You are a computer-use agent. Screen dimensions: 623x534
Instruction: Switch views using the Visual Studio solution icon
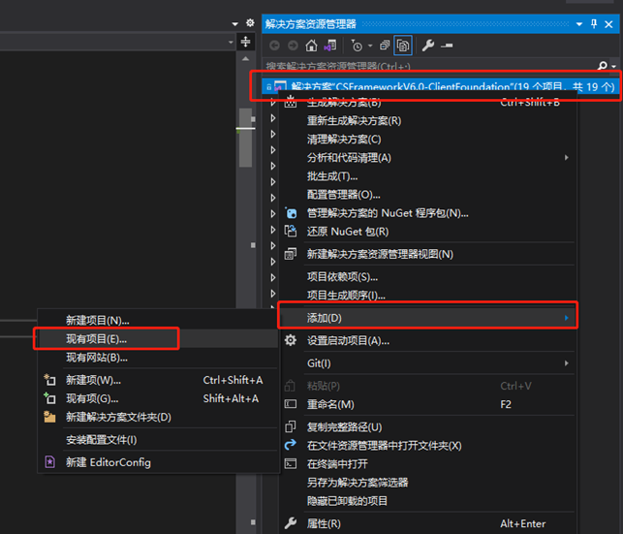(x=330, y=46)
